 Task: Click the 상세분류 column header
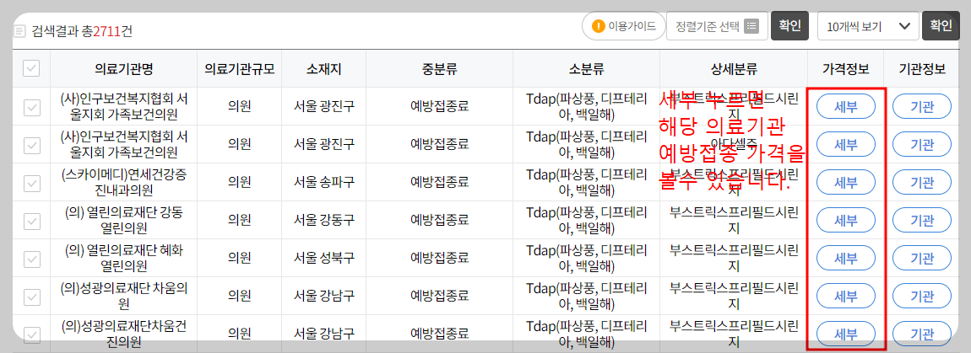point(734,68)
